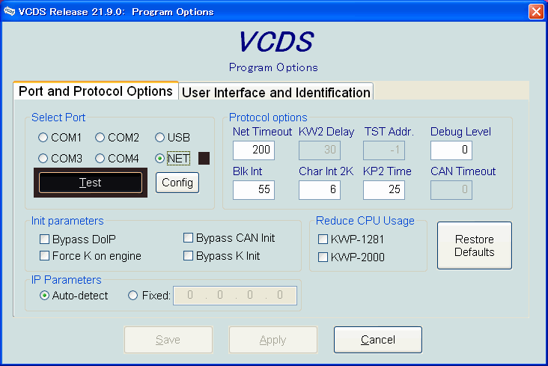Click the Apply button

point(273,340)
